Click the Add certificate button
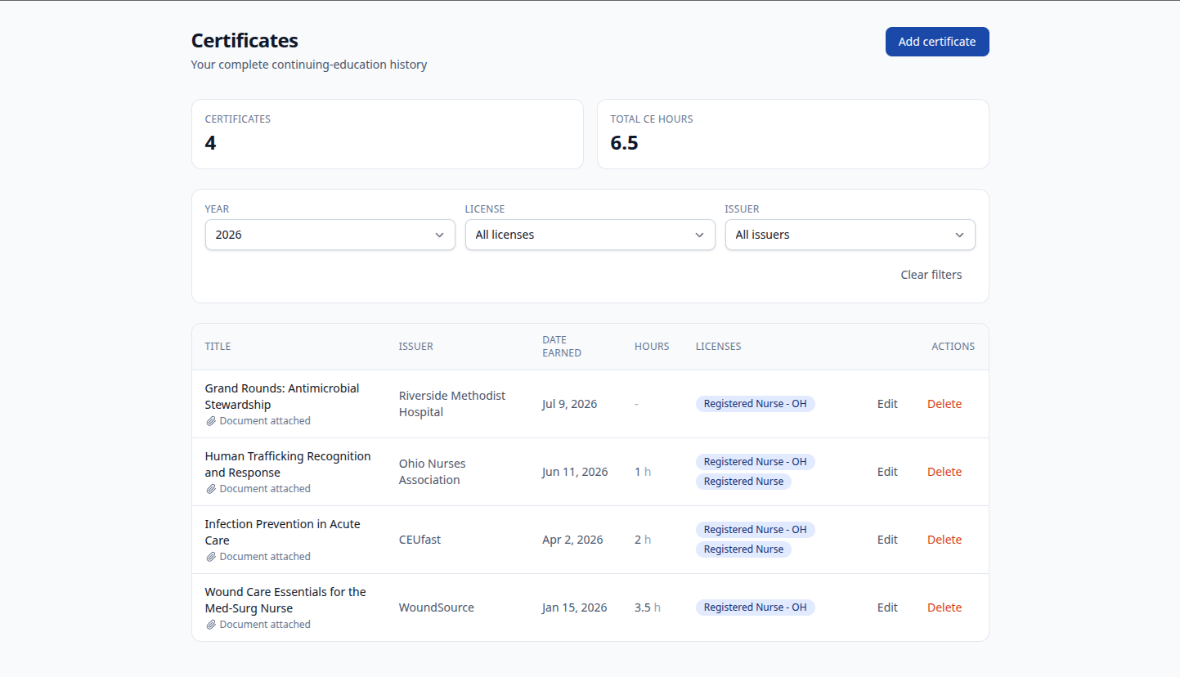Screen dimensions: 1180x677 (937, 42)
